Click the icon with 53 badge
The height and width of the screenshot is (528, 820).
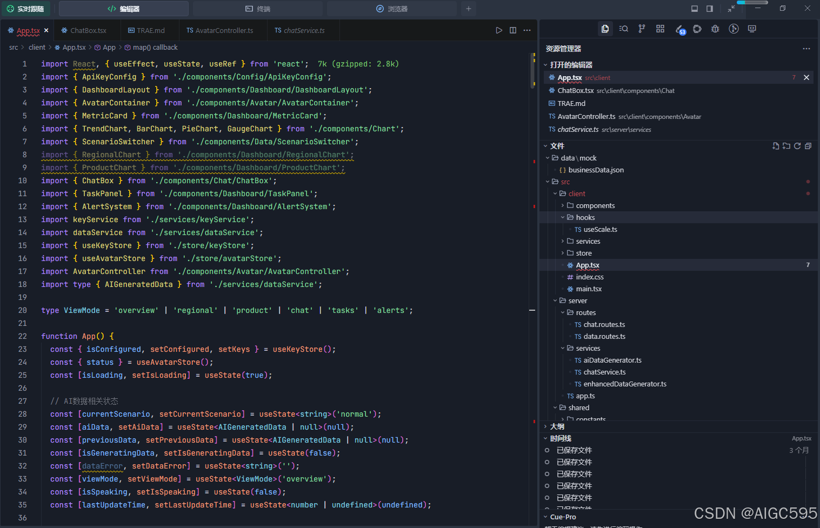tap(680, 30)
